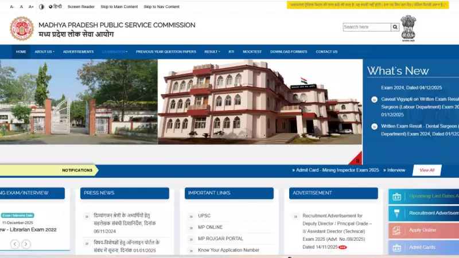Click the red NEW badge on advertisement
This screenshot has height=258, width=459.
point(343,247)
